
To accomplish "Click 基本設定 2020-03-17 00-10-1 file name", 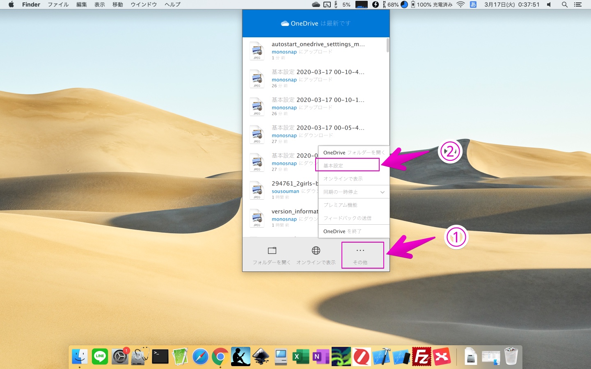I will point(318,100).
